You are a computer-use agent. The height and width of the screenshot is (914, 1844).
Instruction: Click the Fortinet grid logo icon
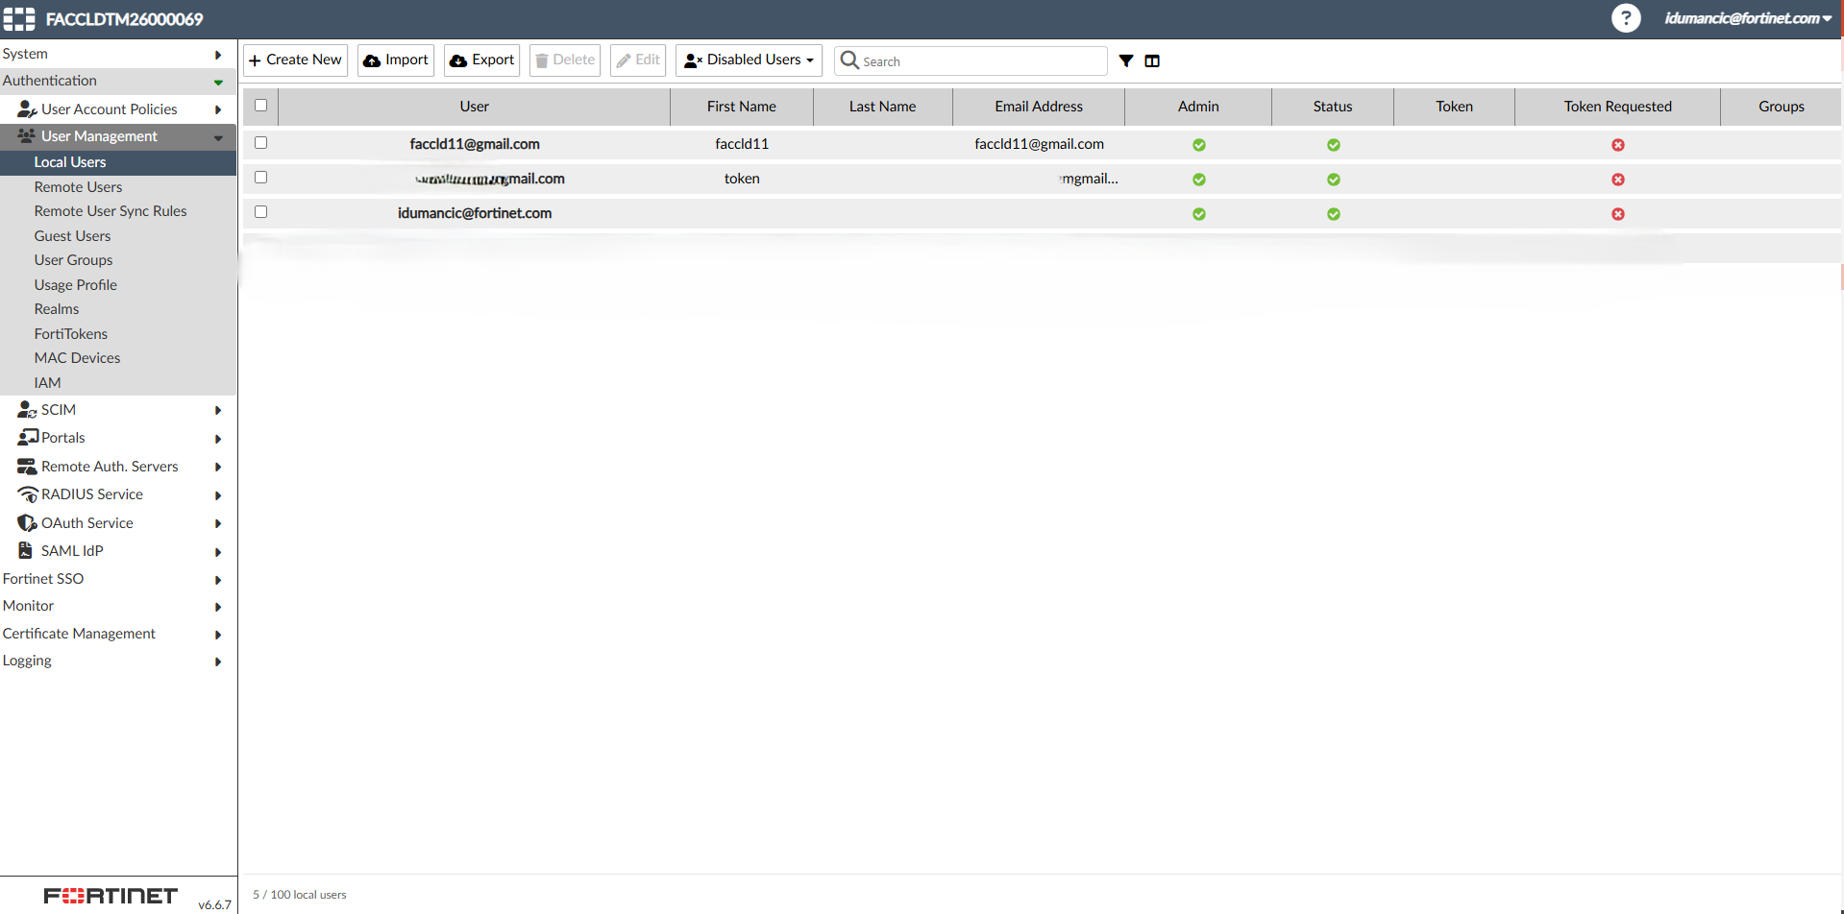[19, 19]
